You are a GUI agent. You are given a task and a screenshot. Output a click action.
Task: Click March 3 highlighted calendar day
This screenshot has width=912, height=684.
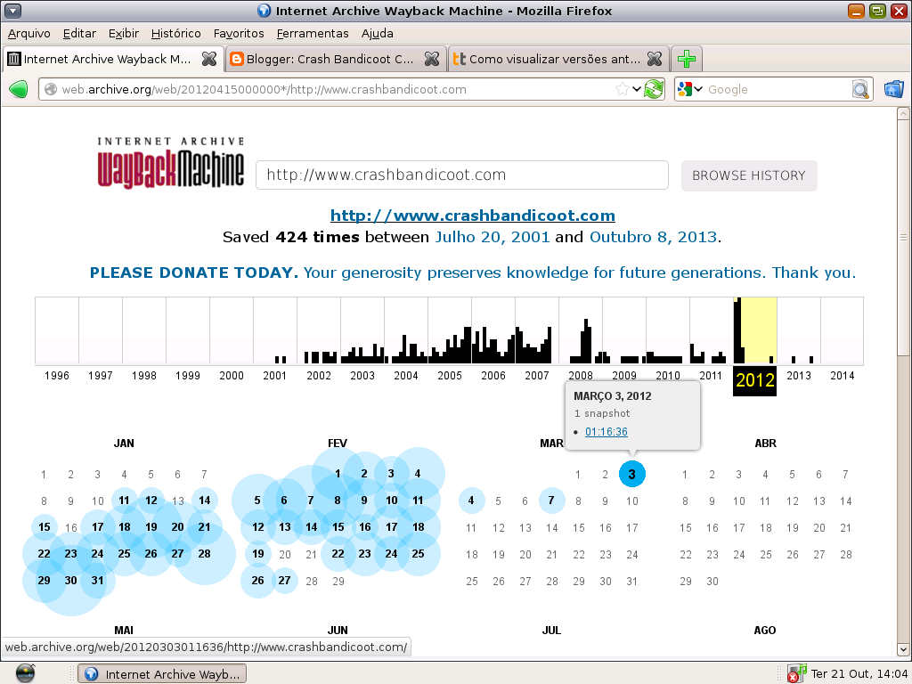632,474
